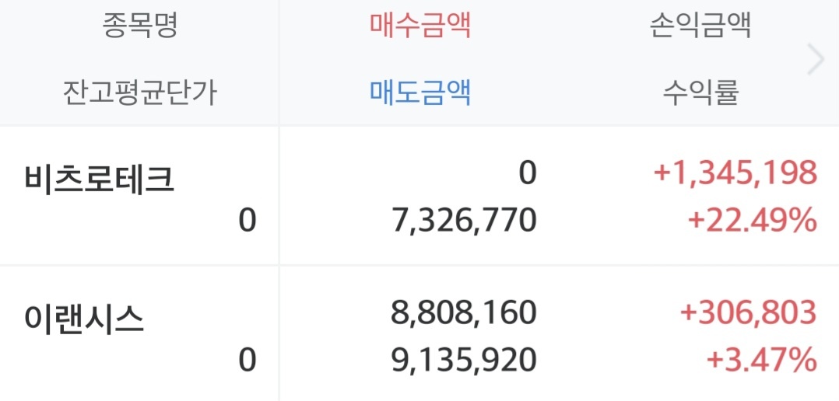Tap 비츠로테크 average price value 0
839x401 pixels.
247,220
